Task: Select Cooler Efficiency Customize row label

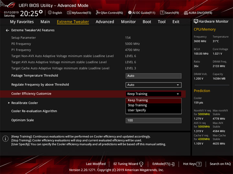Action: 31,94
